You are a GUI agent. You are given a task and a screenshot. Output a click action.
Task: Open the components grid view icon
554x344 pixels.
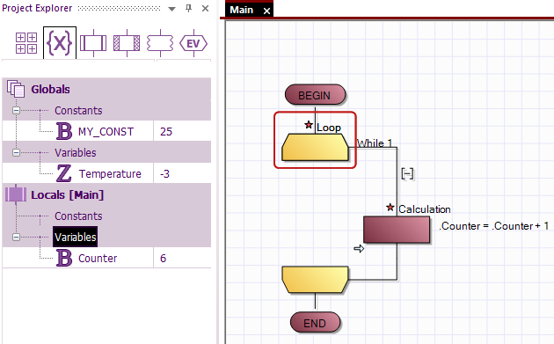coord(26,43)
